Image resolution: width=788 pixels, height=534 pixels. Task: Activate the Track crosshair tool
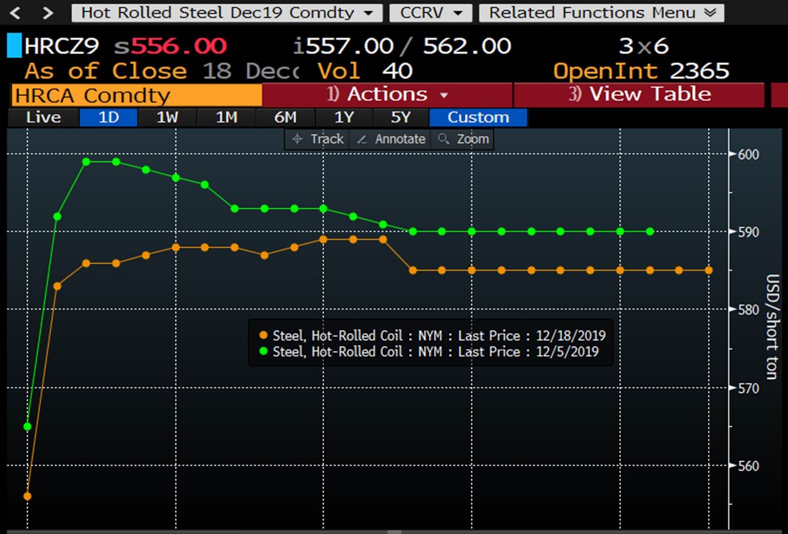317,139
